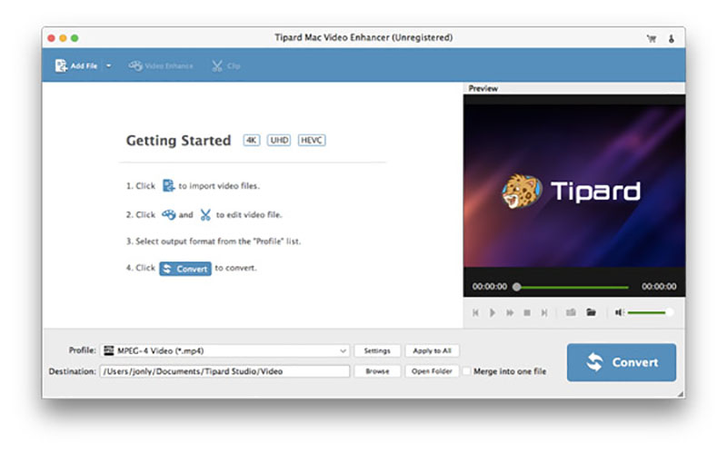This screenshot has width=727, height=454.
Task: Click the Preview panel label
Action: [483, 88]
